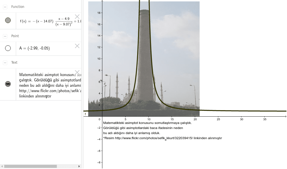This screenshot has height=169, width=287.
Task: Click the graph text line starting 'Görüldüğü gibi asimptotlardaki'
Action: coord(143,128)
